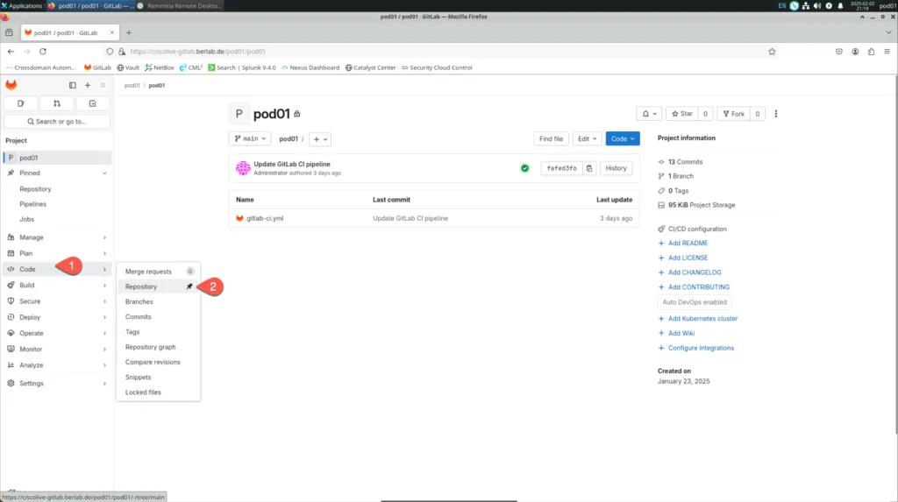
Task: Expand the blue Code dropdown button
Action: [x=623, y=138]
